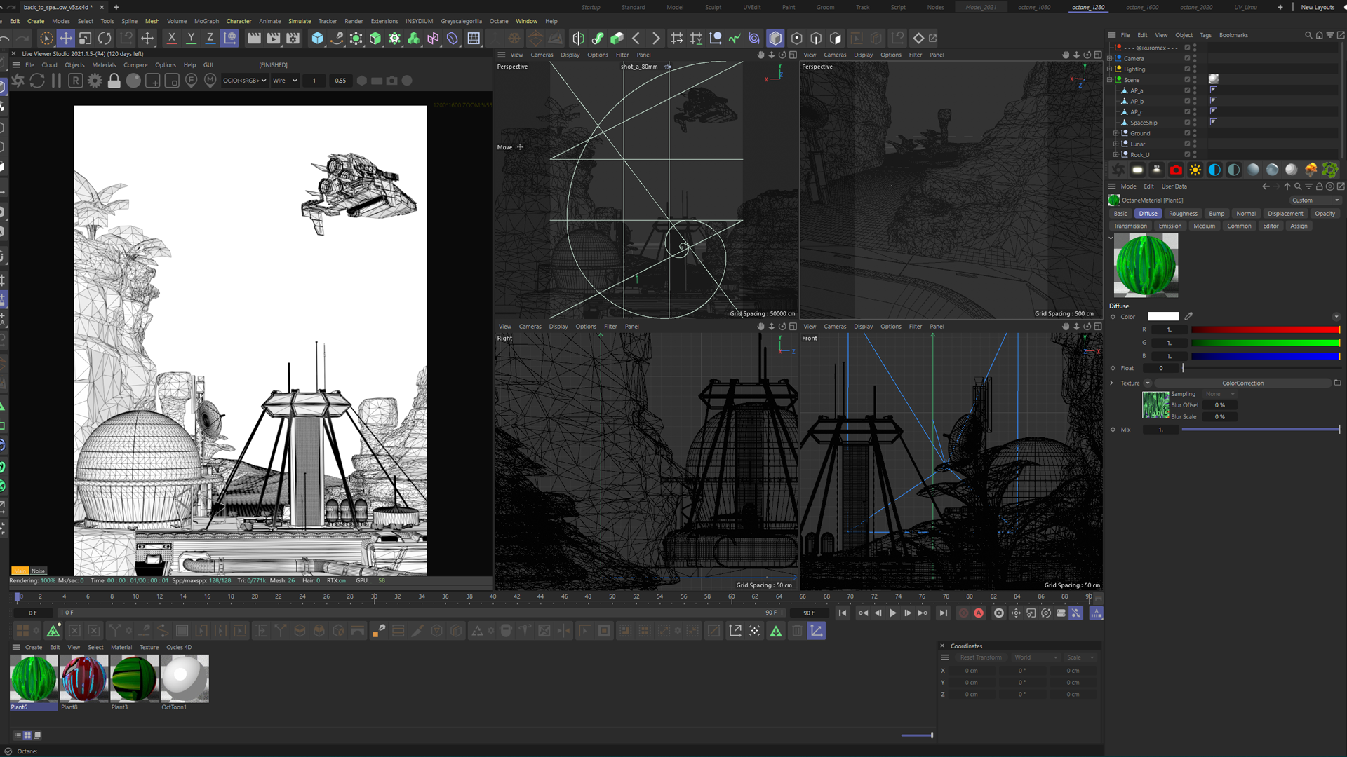Click the Object Manager search icon
This screenshot has width=1347, height=757.
point(1308,35)
